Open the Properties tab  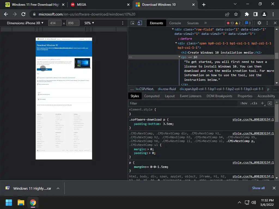pyautogui.click(x=245, y=96)
